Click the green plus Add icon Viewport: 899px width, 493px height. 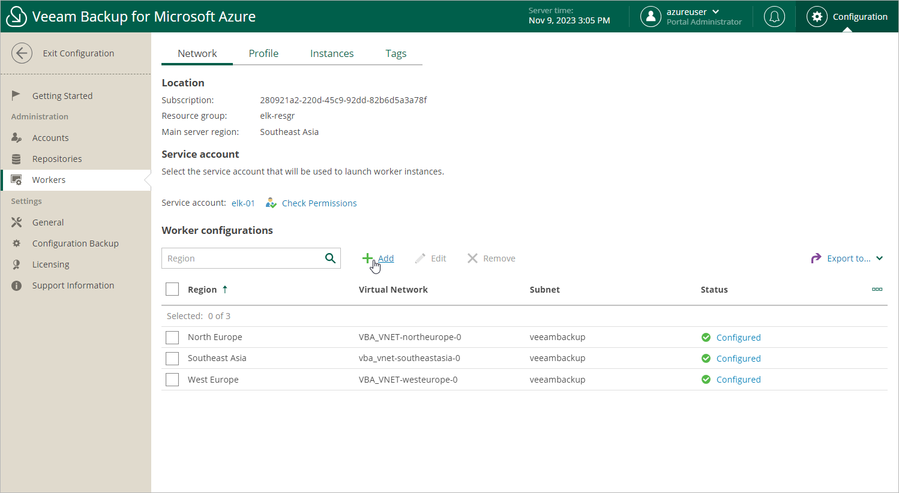click(367, 258)
